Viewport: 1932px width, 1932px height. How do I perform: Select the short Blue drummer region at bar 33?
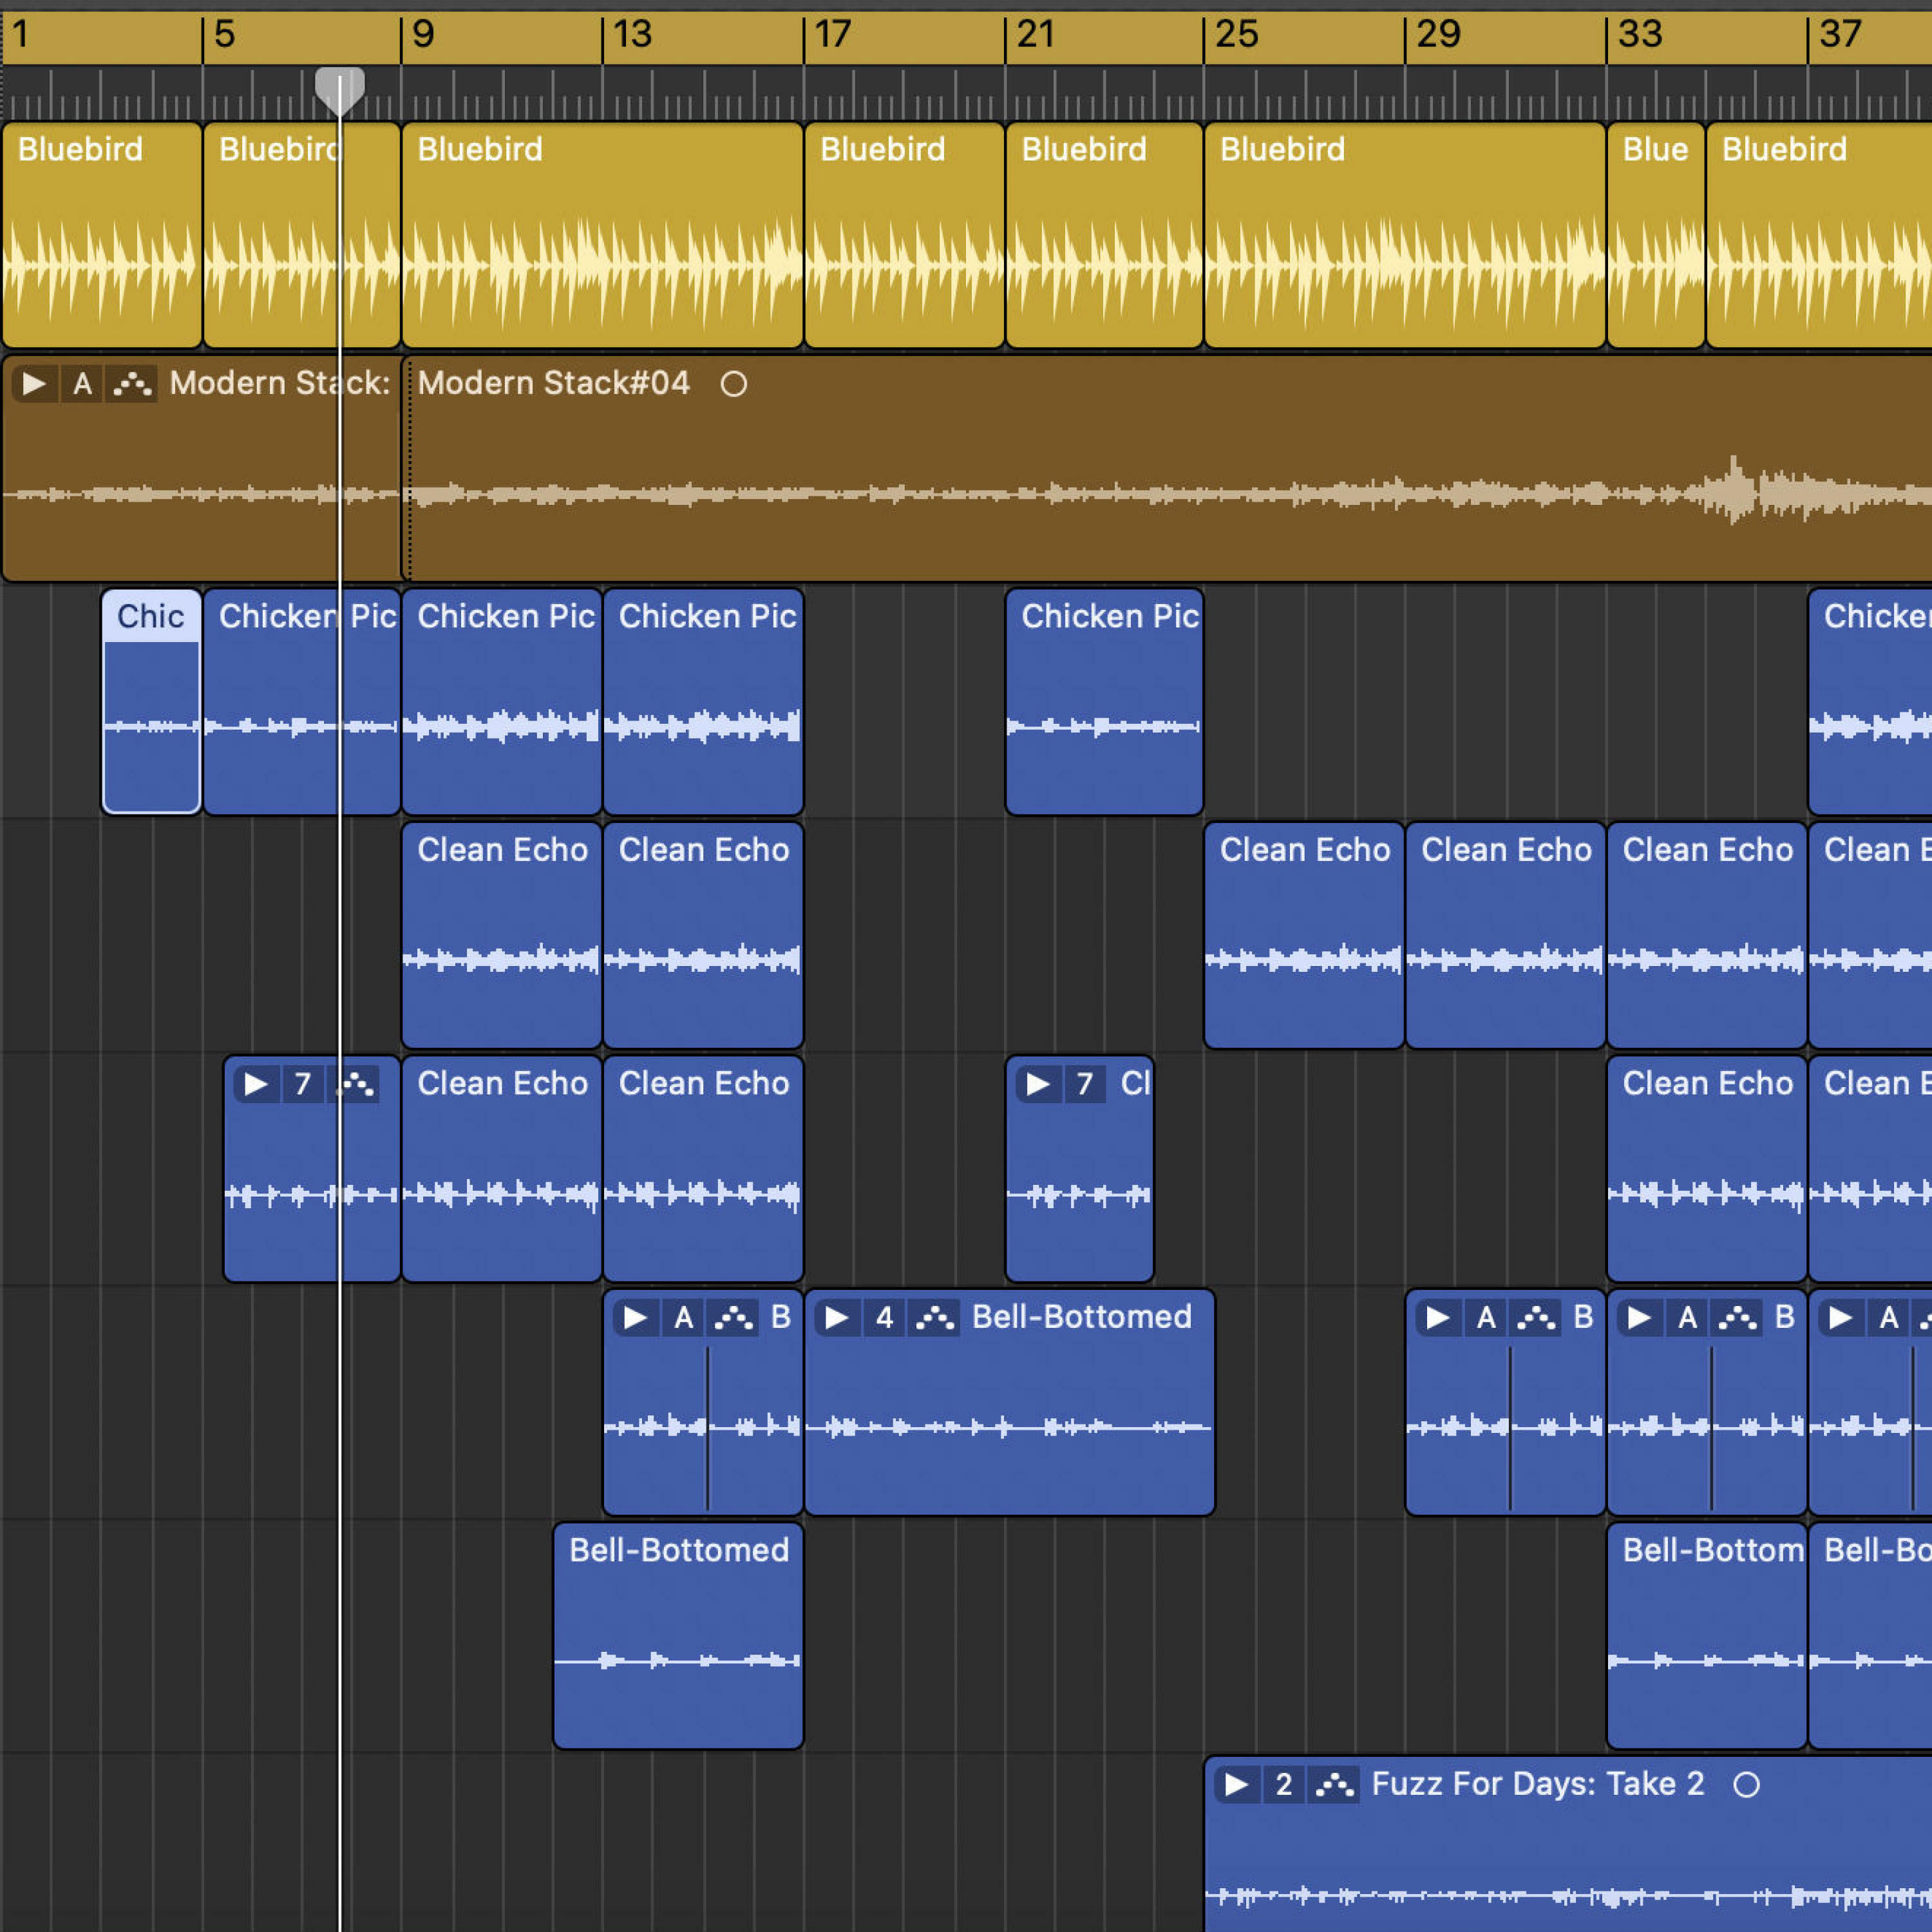[x=1655, y=240]
